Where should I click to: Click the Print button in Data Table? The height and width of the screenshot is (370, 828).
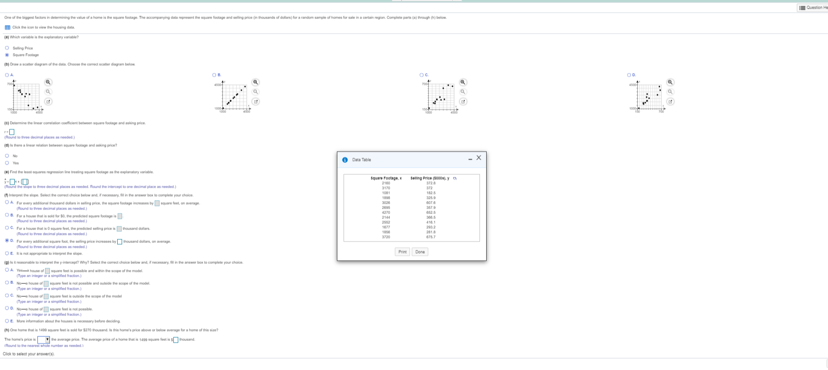point(402,252)
